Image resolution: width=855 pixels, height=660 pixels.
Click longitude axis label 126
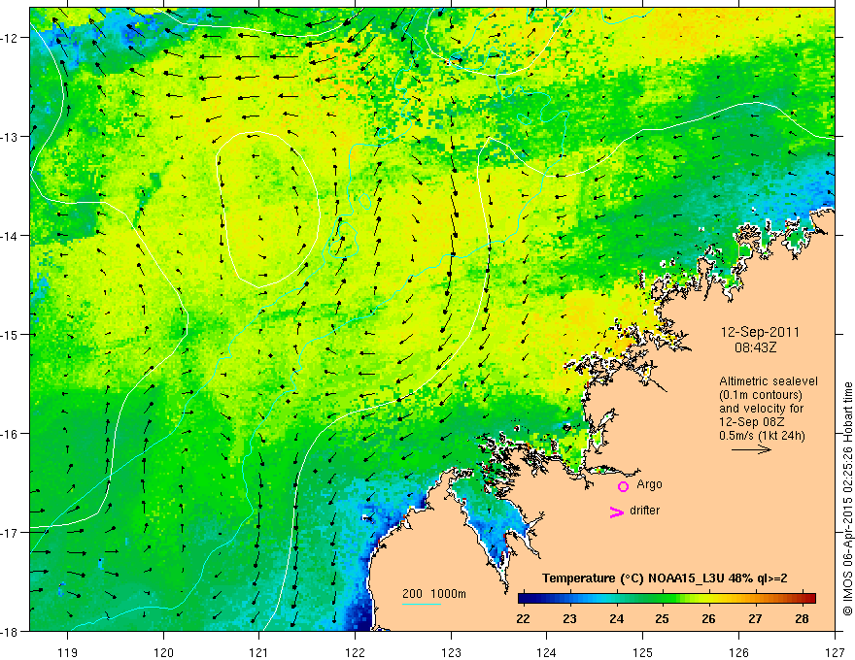[738, 652]
